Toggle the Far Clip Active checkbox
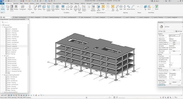Image resolution: width=183 pixels, height=99 pixels. point(170,61)
